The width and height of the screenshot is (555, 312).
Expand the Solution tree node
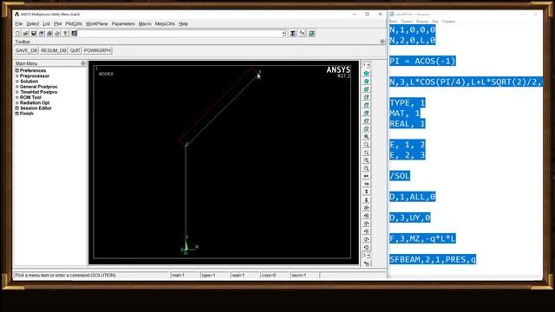[x=17, y=81]
